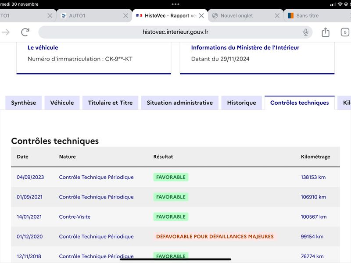Image resolution: width=351 pixels, height=263 pixels.
Task: Select the date 04/09/2023
Action: click(x=30, y=177)
